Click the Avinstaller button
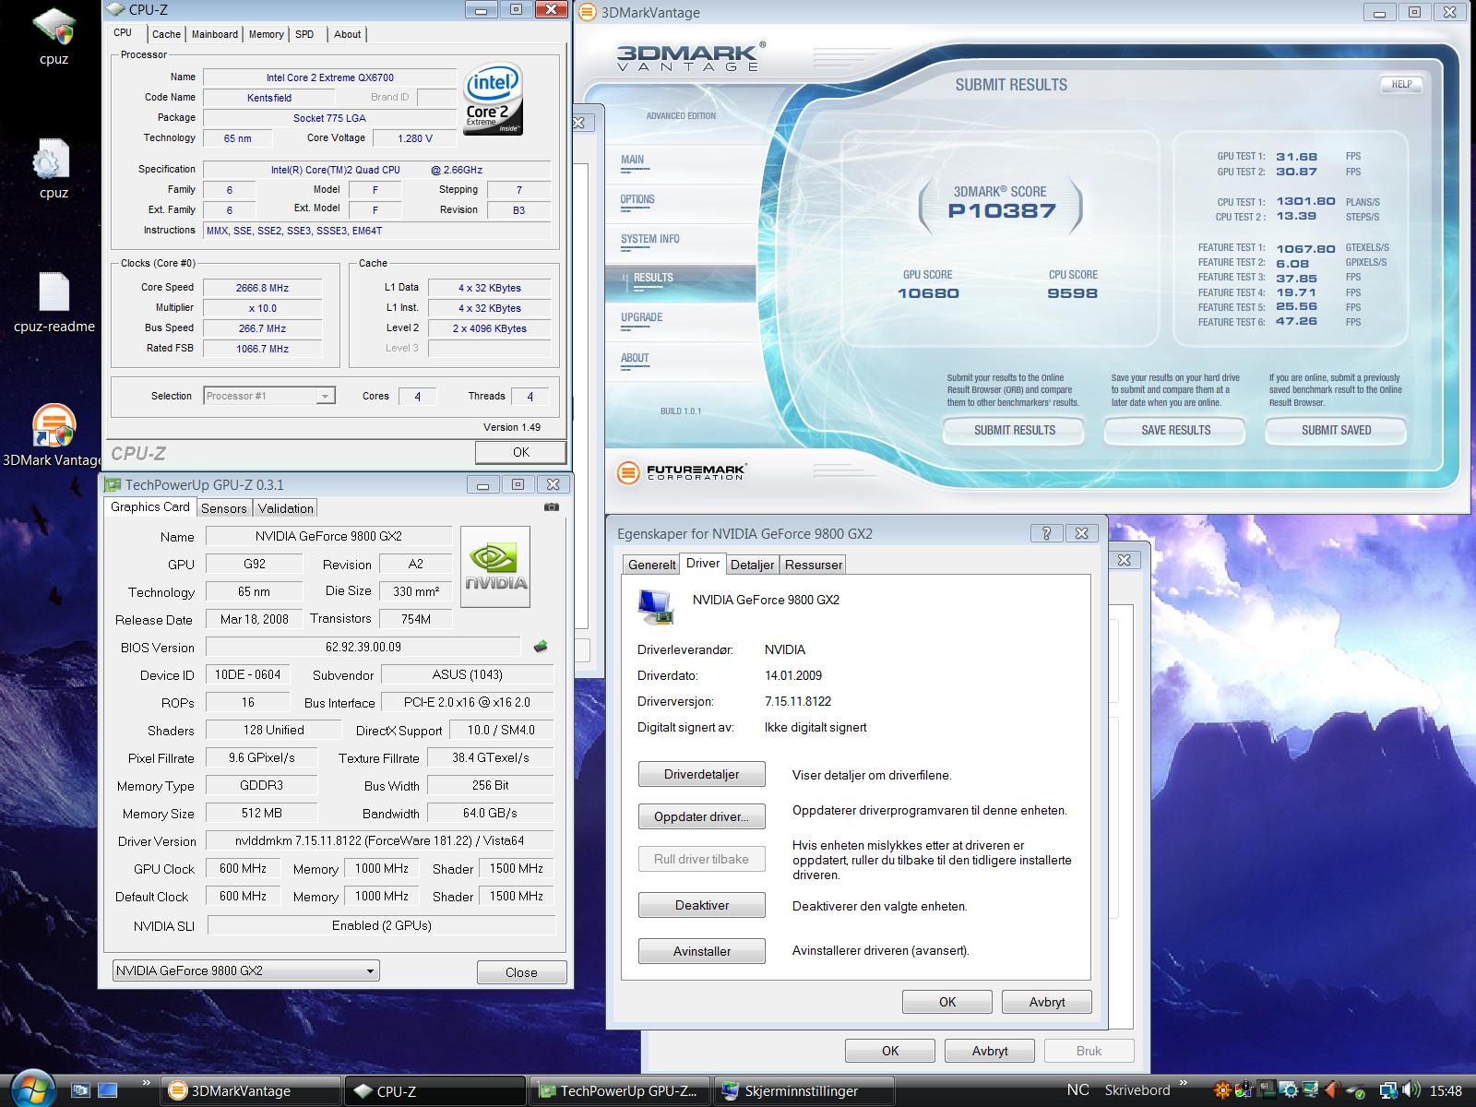This screenshot has height=1107, width=1476. point(701,951)
